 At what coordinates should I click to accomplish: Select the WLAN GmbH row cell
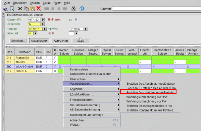pyautogui.click(x=25, y=67)
